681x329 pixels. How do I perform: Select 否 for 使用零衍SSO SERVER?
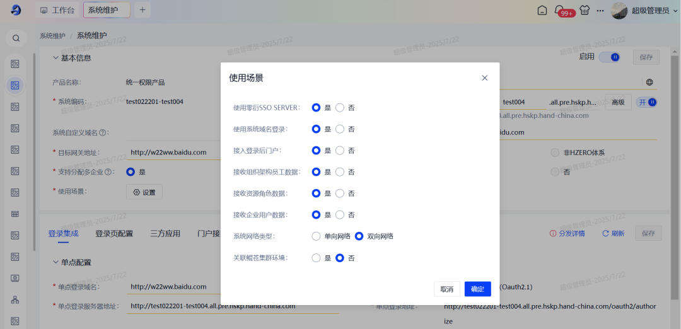[340, 108]
